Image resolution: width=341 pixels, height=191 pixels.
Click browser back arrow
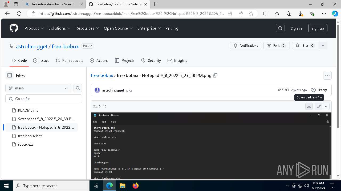7,14
